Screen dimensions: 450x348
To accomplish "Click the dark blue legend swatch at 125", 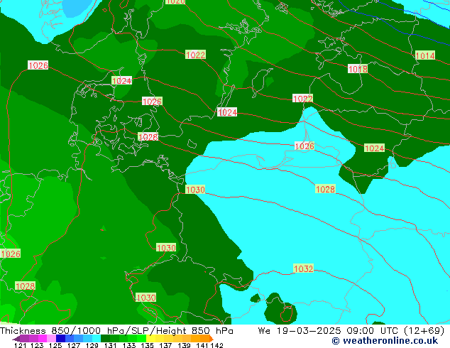I will pos(60,339).
